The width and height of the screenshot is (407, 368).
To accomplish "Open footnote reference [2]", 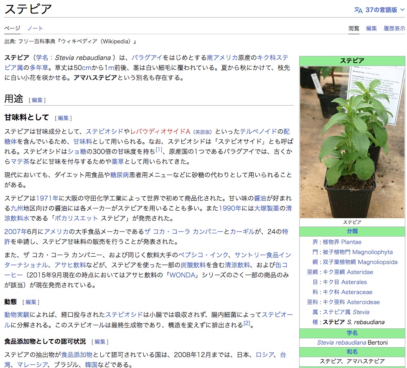I will 247,323.
